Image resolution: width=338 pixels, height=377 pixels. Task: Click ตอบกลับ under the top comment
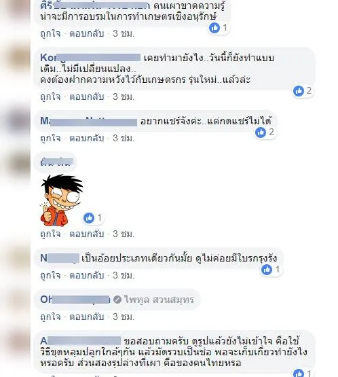[x=86, y=33]
